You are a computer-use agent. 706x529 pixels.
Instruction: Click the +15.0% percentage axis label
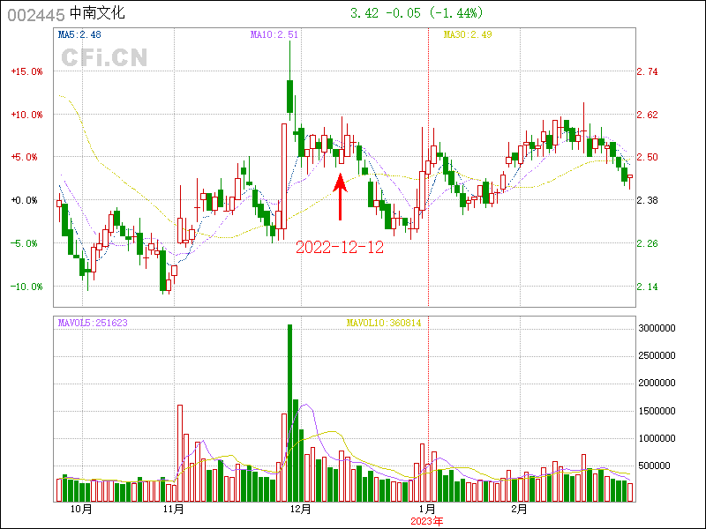coord(26,71)
